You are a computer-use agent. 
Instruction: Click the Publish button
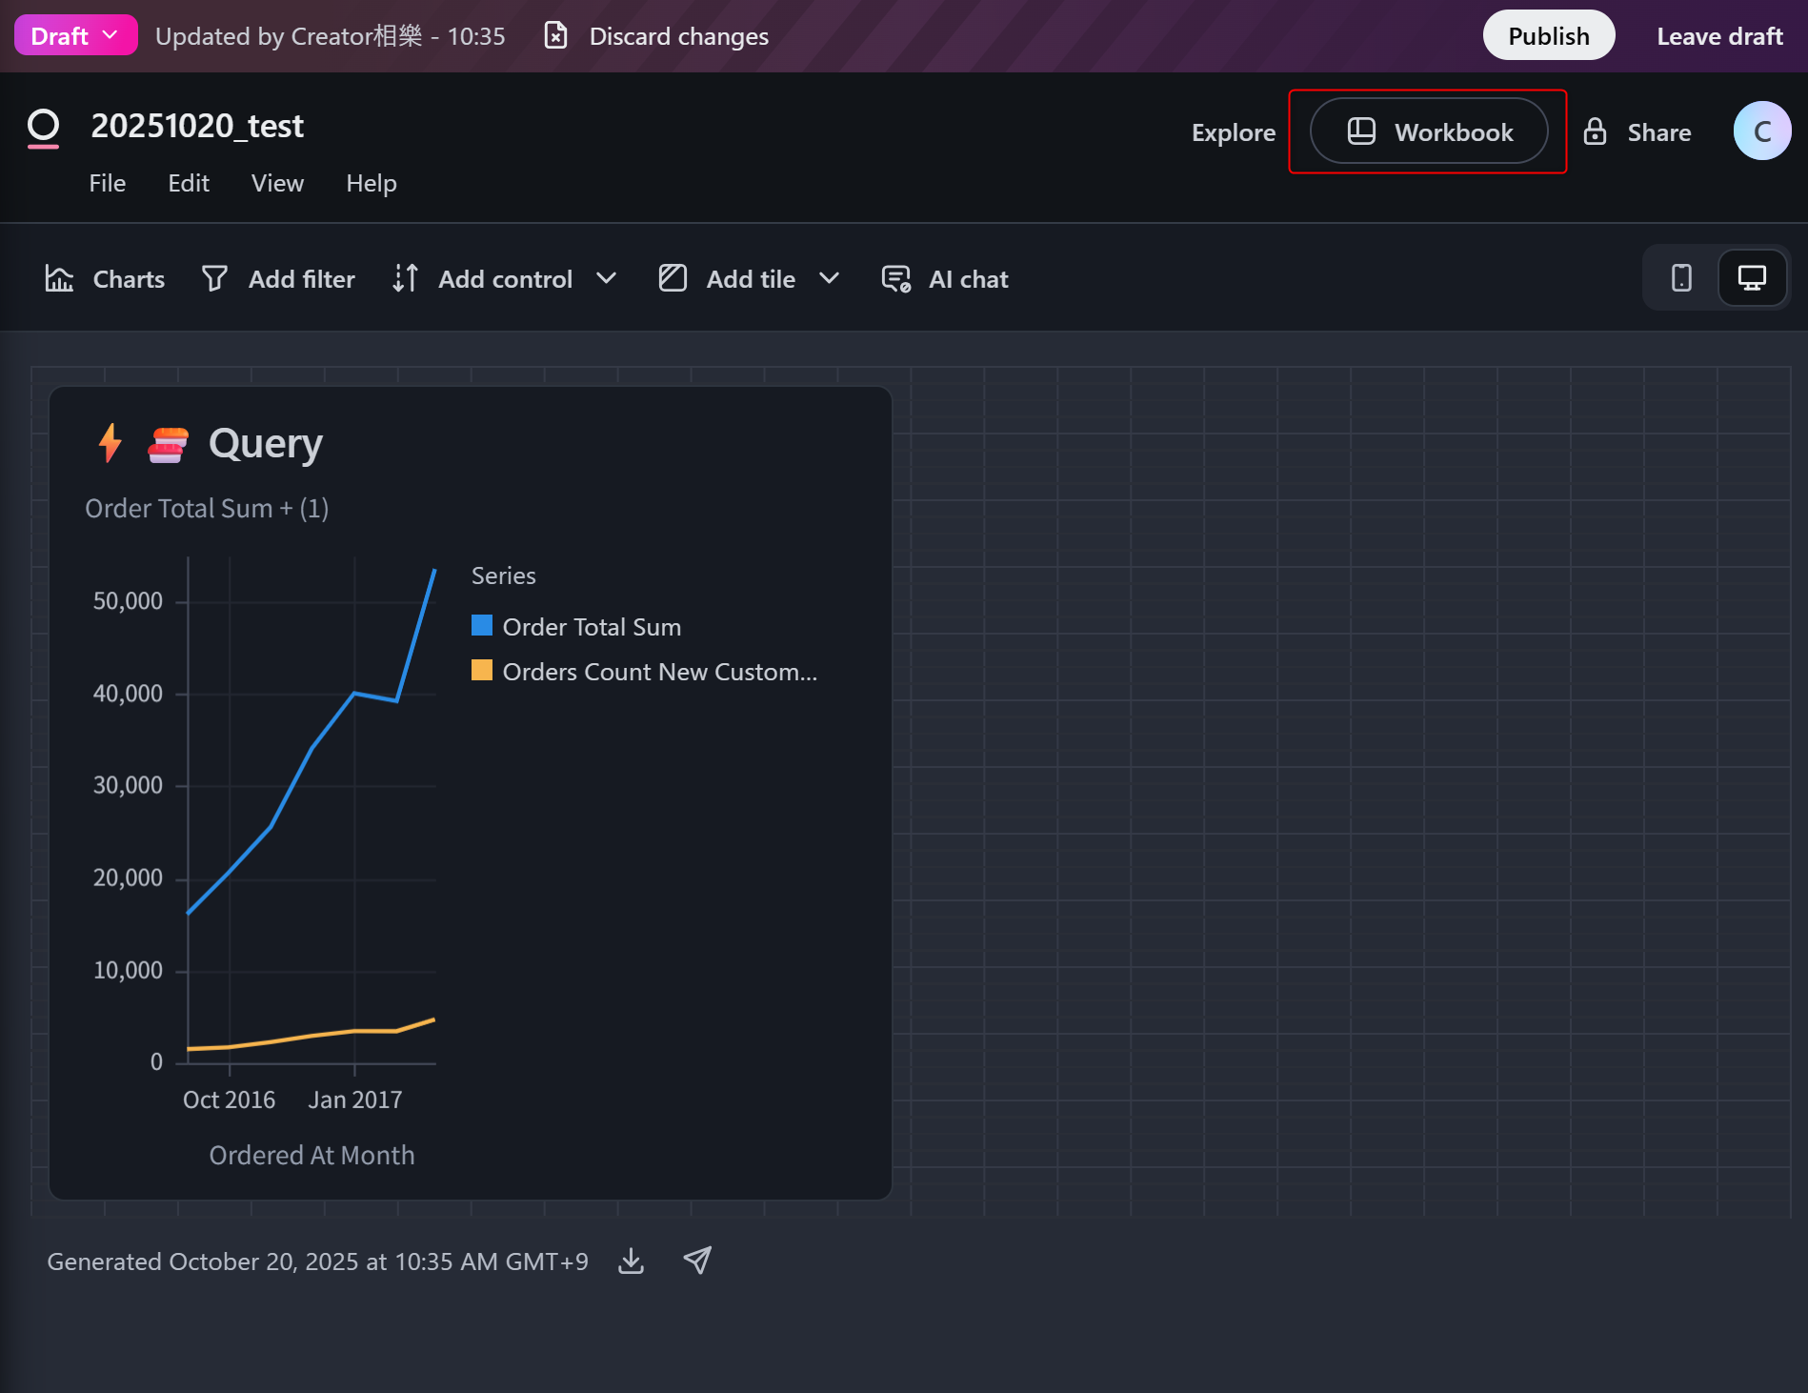coord(1548,36)
